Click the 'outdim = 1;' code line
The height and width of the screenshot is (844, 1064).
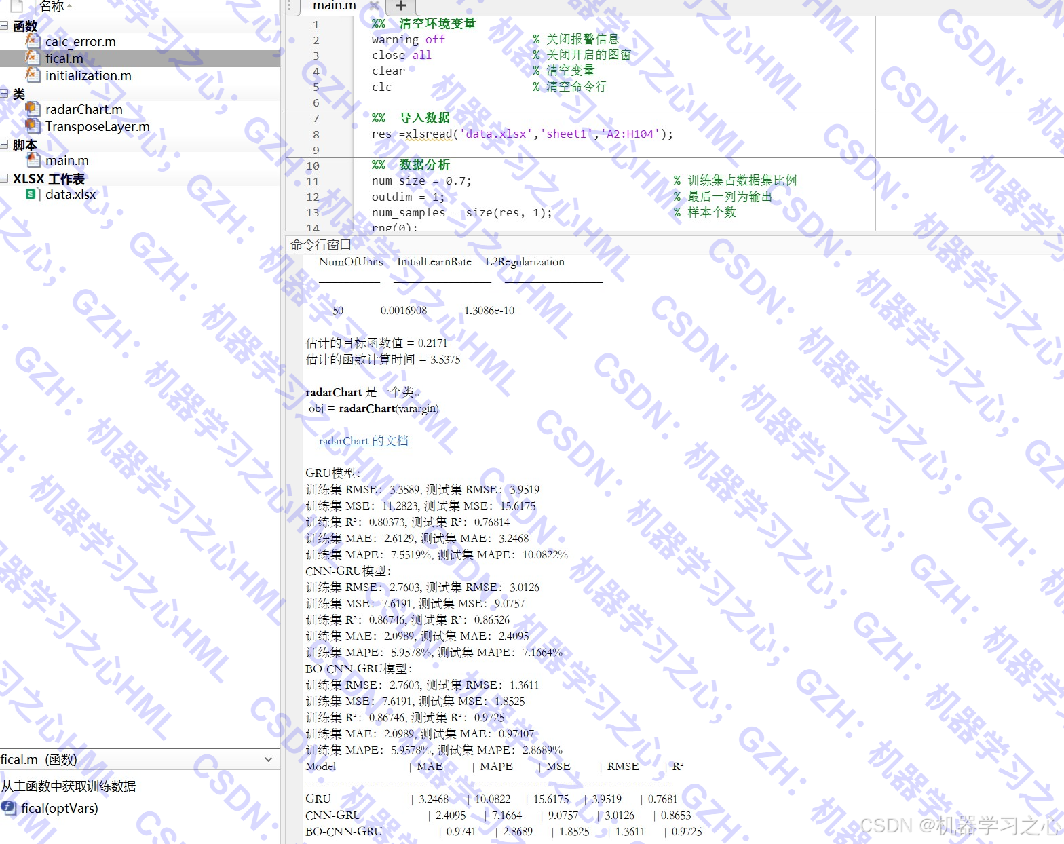coord(408,197)
